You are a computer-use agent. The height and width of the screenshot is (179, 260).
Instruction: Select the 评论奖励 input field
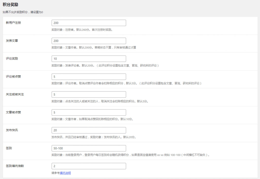[x=89, y=59]
